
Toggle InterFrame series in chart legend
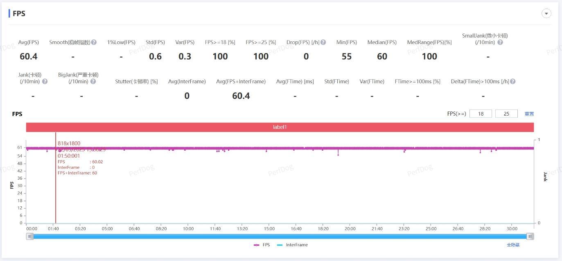pyautogui.click(x=292, y=245)
